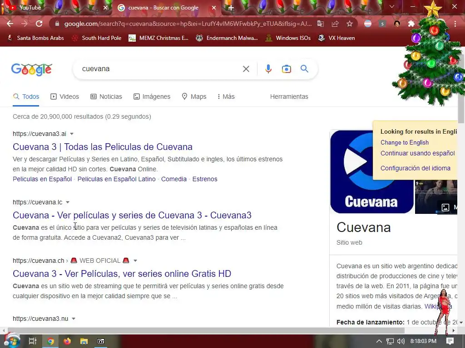Select the Imágenes search tab

click(x=152, y=97)
